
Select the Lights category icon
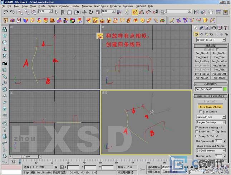[206, 34]
